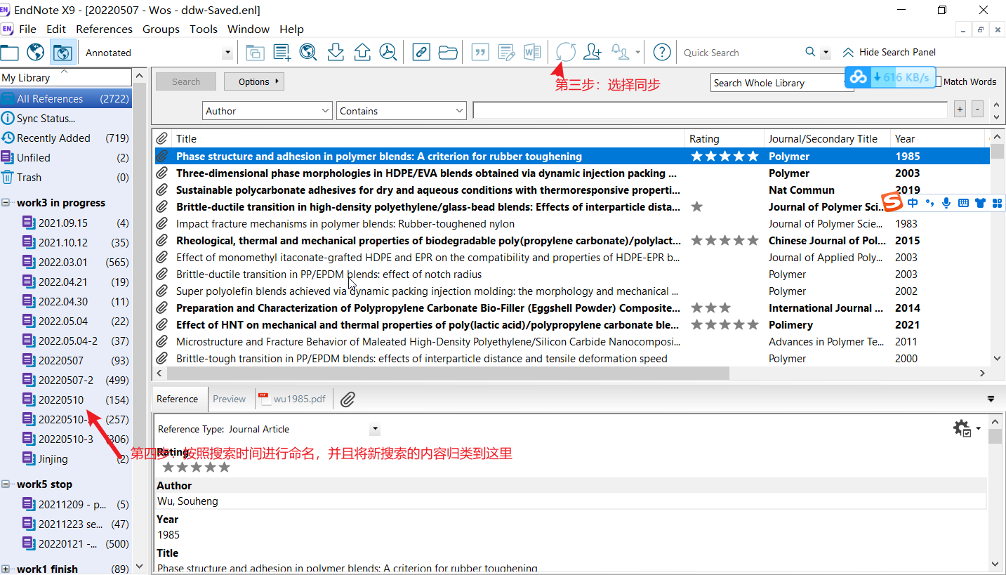
Task: Open the Contains operator dropdown
Action: pos(402,111)
